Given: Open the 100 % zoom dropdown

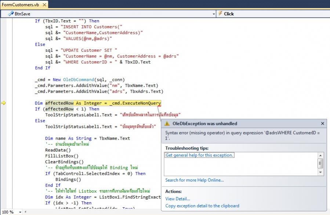Looking at the screenshot, I should pyautogui.click(x=20, y=212).
